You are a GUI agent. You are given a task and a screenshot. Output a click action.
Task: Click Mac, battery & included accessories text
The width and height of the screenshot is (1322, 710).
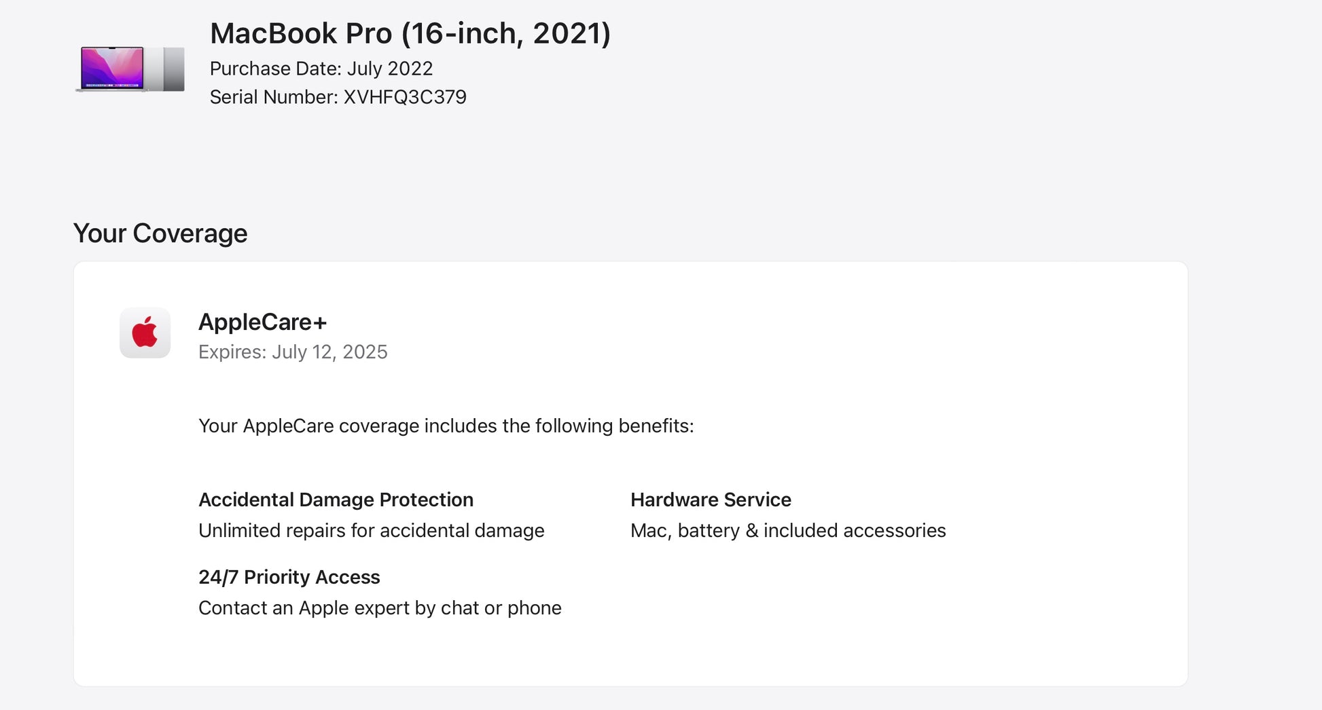click(788, 530)
